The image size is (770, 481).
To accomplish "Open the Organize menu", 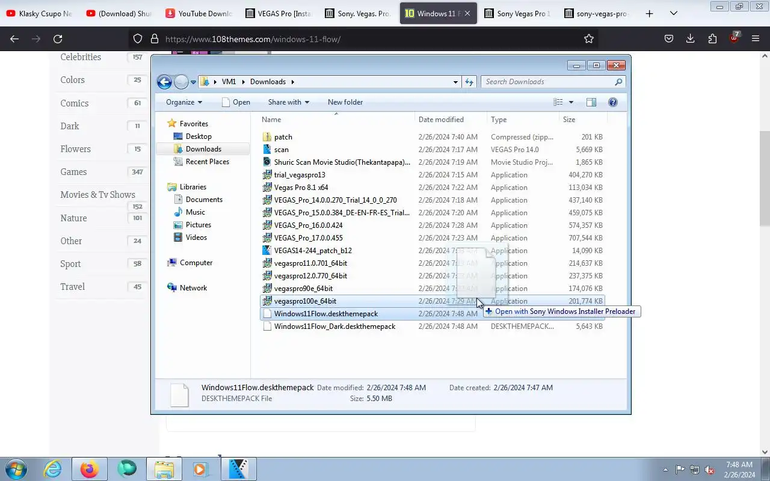I will point(184,102).
